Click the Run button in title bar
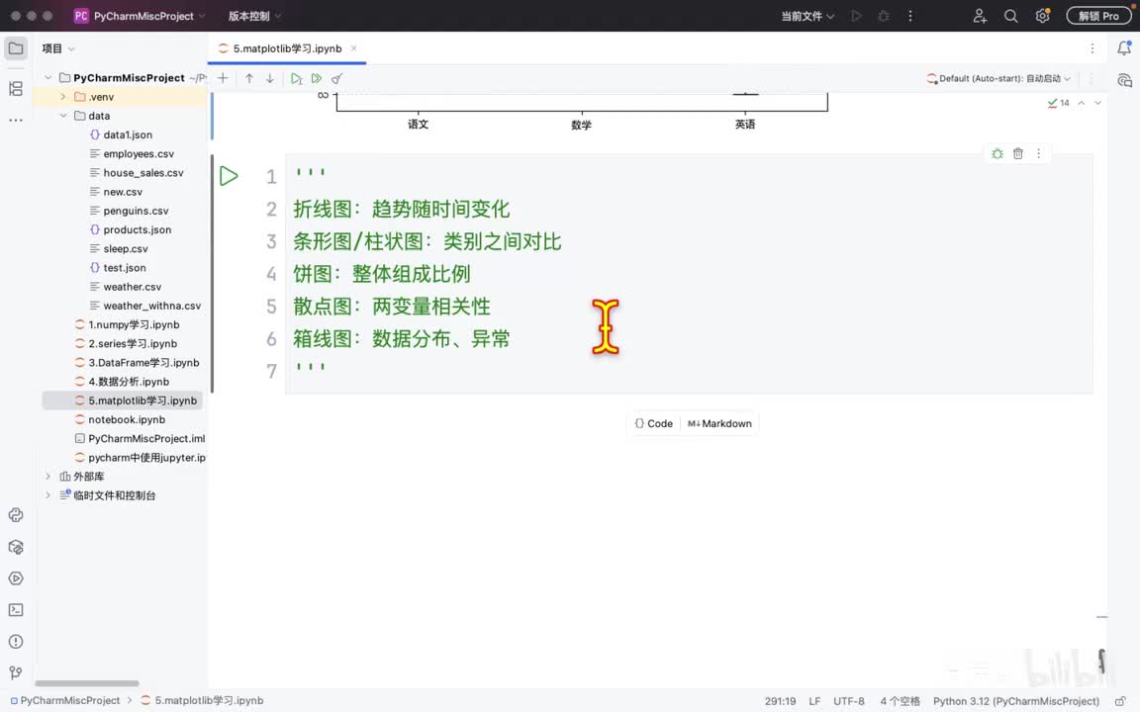 click(x=856, y=16)
